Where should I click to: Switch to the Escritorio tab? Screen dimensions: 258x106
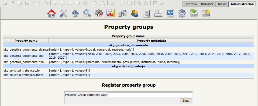[x=191, y=4]
